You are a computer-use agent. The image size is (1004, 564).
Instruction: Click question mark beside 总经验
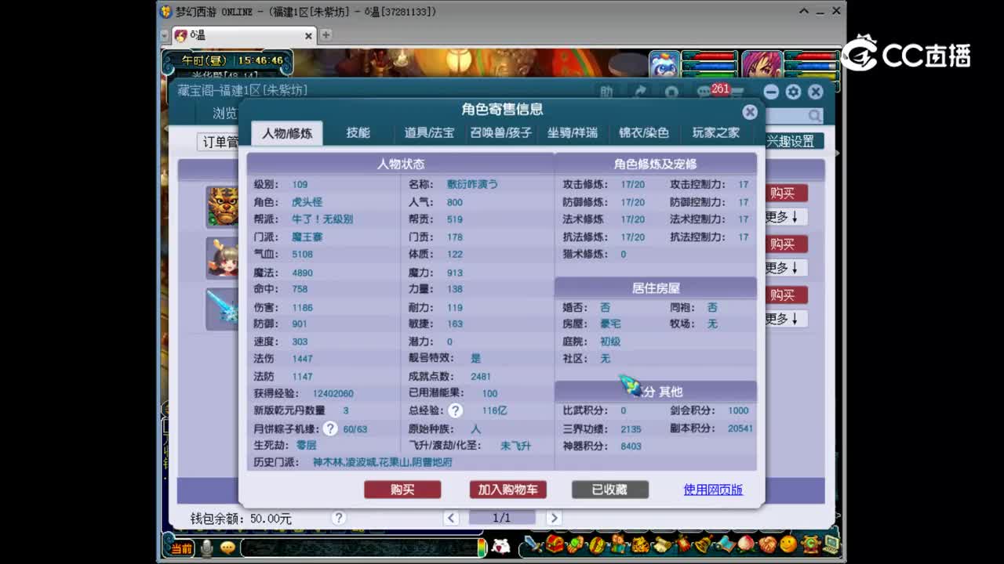[x=456, y=410]
